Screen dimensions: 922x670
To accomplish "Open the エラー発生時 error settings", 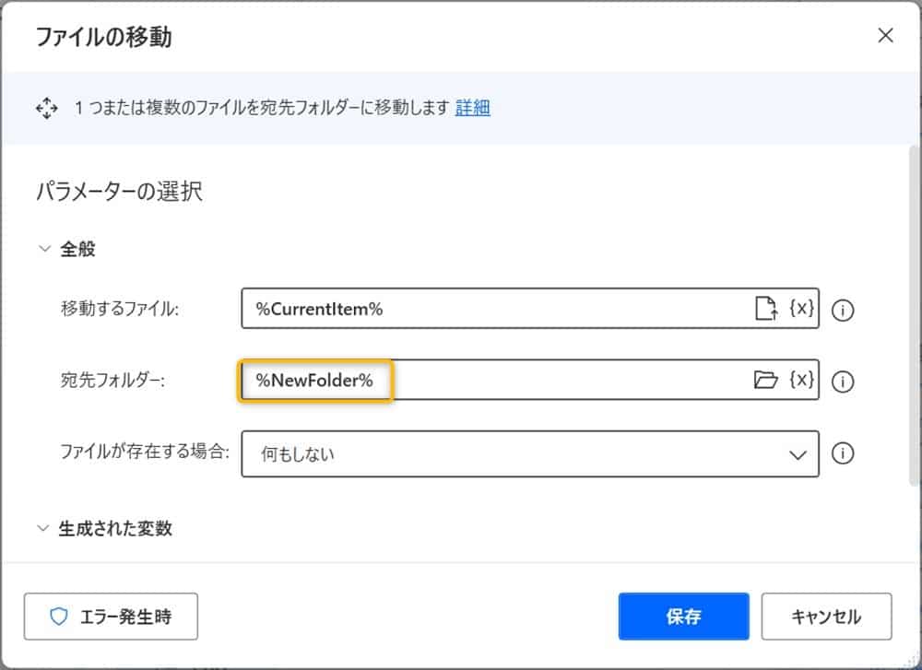I will click(x=111, y=617).
